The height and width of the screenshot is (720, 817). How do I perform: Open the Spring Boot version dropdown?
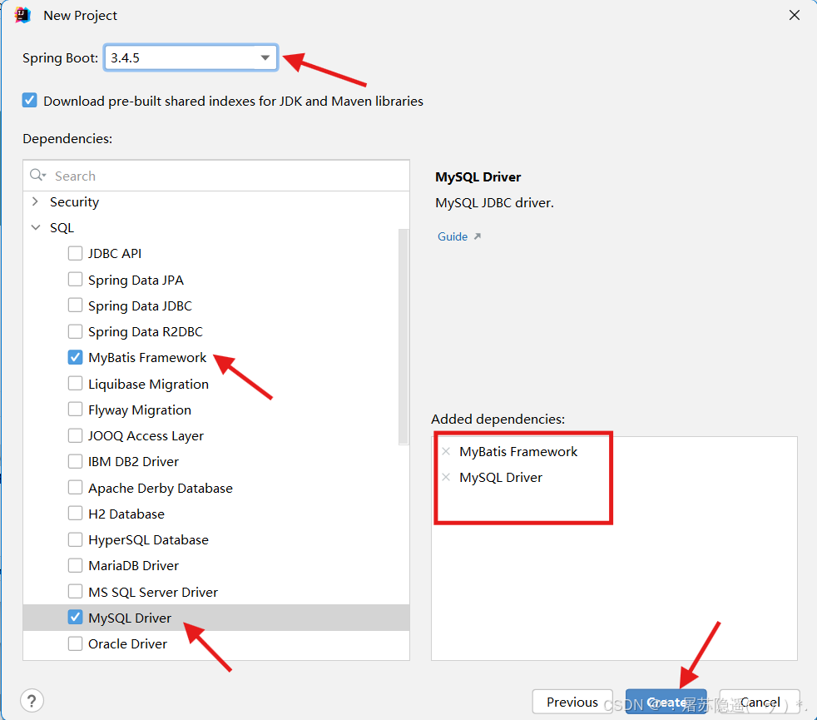tap(191, 58)
